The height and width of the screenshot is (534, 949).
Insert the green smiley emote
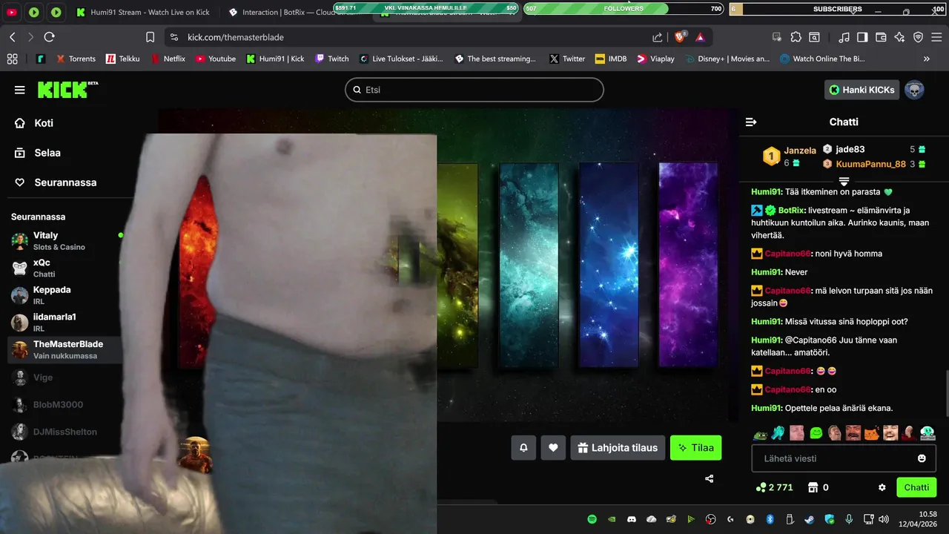point(816,433)
